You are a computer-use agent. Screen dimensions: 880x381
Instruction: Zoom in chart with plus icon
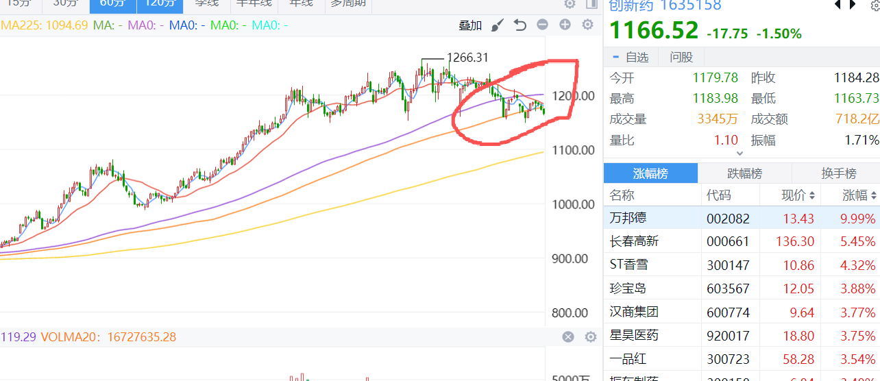click(565, 25)
